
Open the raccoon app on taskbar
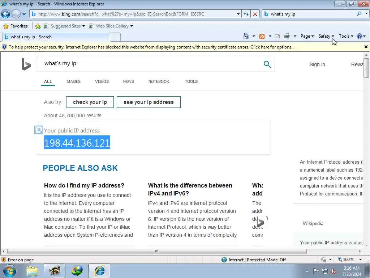[55, 271]
